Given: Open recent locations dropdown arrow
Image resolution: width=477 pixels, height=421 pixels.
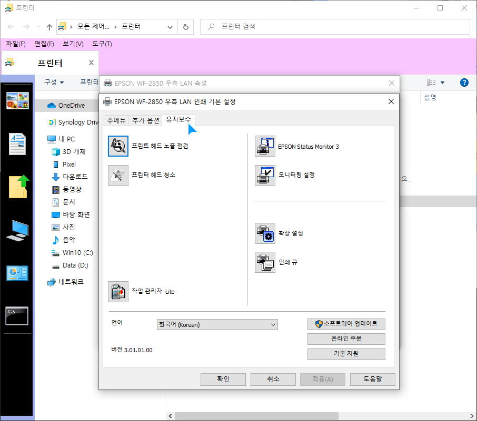Looking at the screenshot, I should (x=38, y=27).
